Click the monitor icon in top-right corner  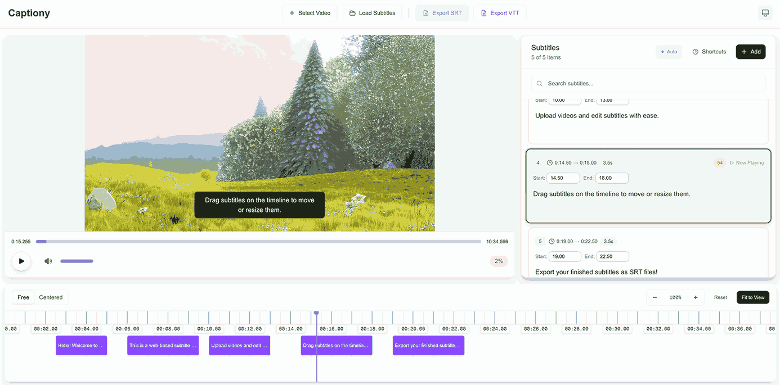(x=765, y=13)
